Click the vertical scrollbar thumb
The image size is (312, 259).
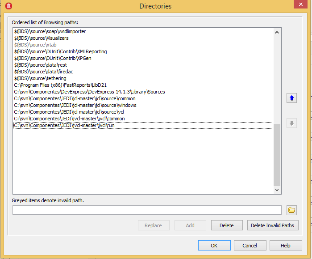point(277,155)
